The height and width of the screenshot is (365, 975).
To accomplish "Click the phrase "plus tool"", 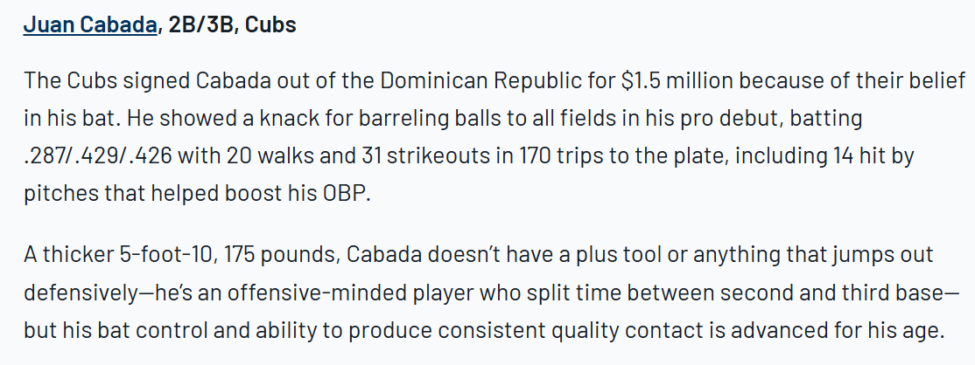I will point(602,255).
